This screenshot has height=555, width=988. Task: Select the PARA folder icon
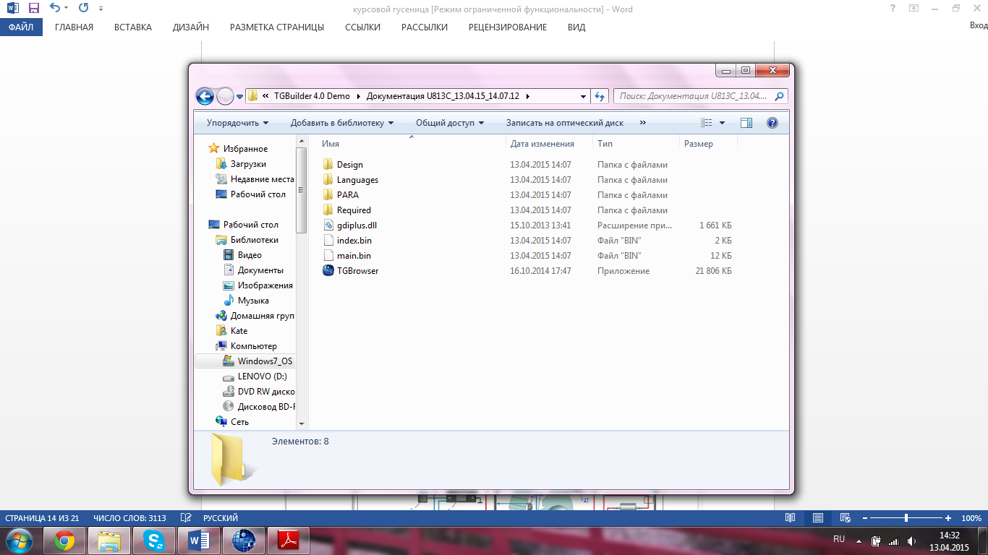[x=328, y=195]
